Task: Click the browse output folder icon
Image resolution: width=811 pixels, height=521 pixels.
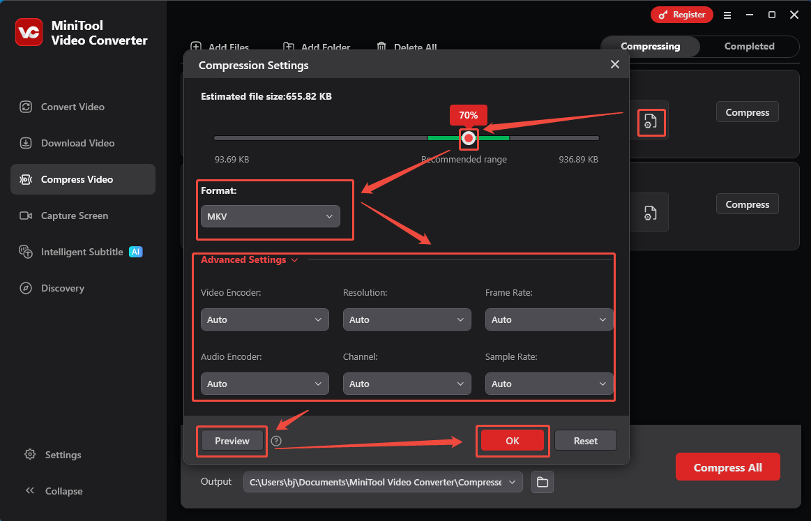Action: click(x=542, y=482)
